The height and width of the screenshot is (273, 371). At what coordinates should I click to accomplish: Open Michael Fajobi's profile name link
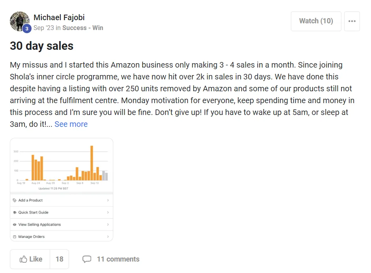tap(59, 17)
